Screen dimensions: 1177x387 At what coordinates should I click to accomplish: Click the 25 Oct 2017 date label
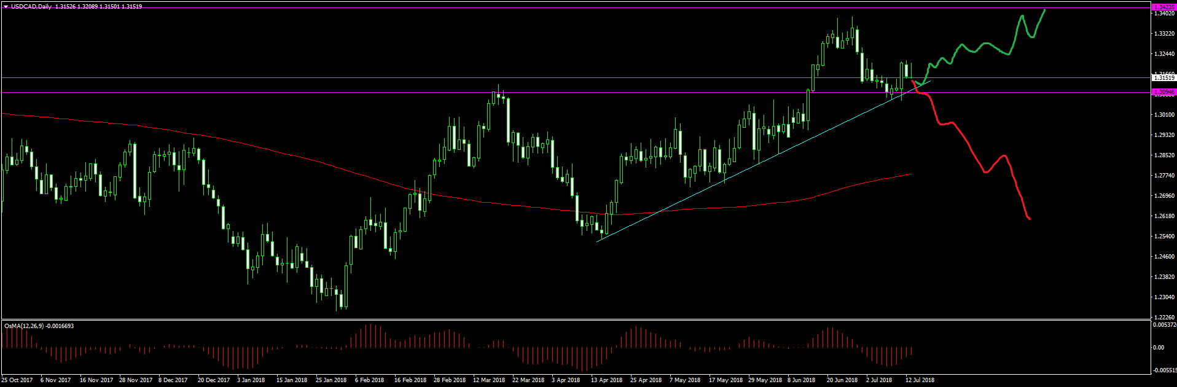coord(17,380)
